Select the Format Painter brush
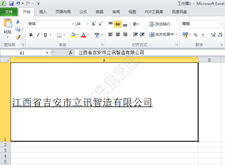 18,37
